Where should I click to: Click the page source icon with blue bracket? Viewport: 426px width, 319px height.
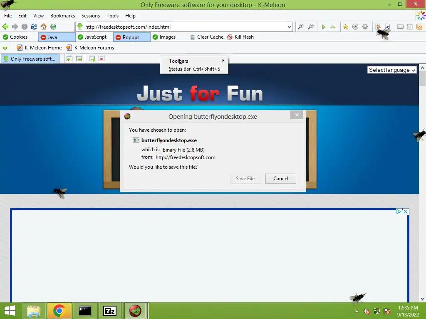387,27
